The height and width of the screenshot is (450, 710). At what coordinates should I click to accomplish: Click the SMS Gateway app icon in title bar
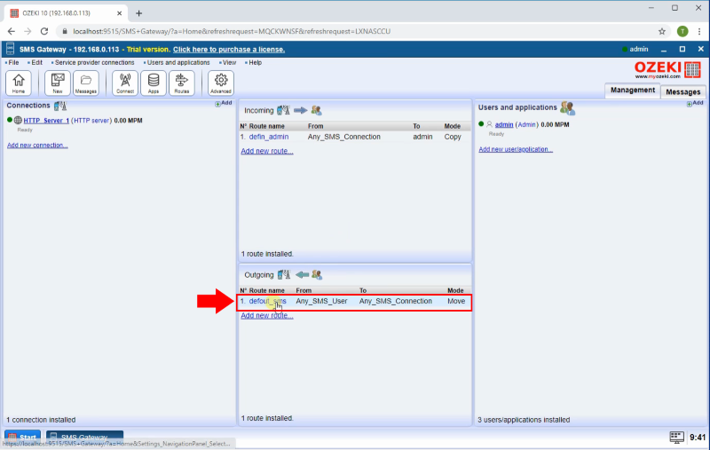coord(10,49)
